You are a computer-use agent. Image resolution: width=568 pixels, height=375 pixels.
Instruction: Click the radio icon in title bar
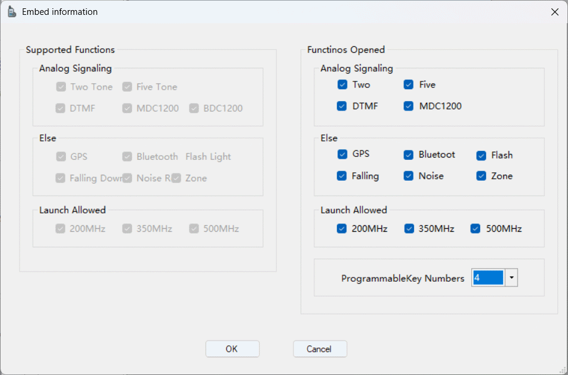pyautogui.click(x=11, y=12)
